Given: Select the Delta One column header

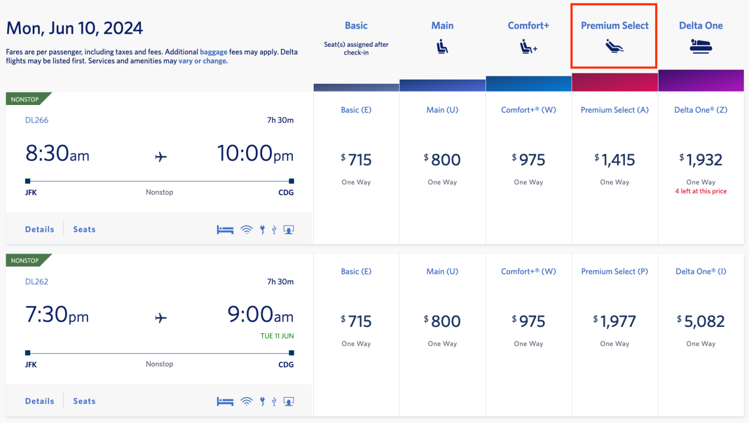Looking at the screenshot, I should [701, 25].
